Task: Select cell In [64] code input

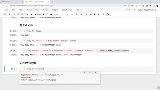Action: click(x=86, y=41)
